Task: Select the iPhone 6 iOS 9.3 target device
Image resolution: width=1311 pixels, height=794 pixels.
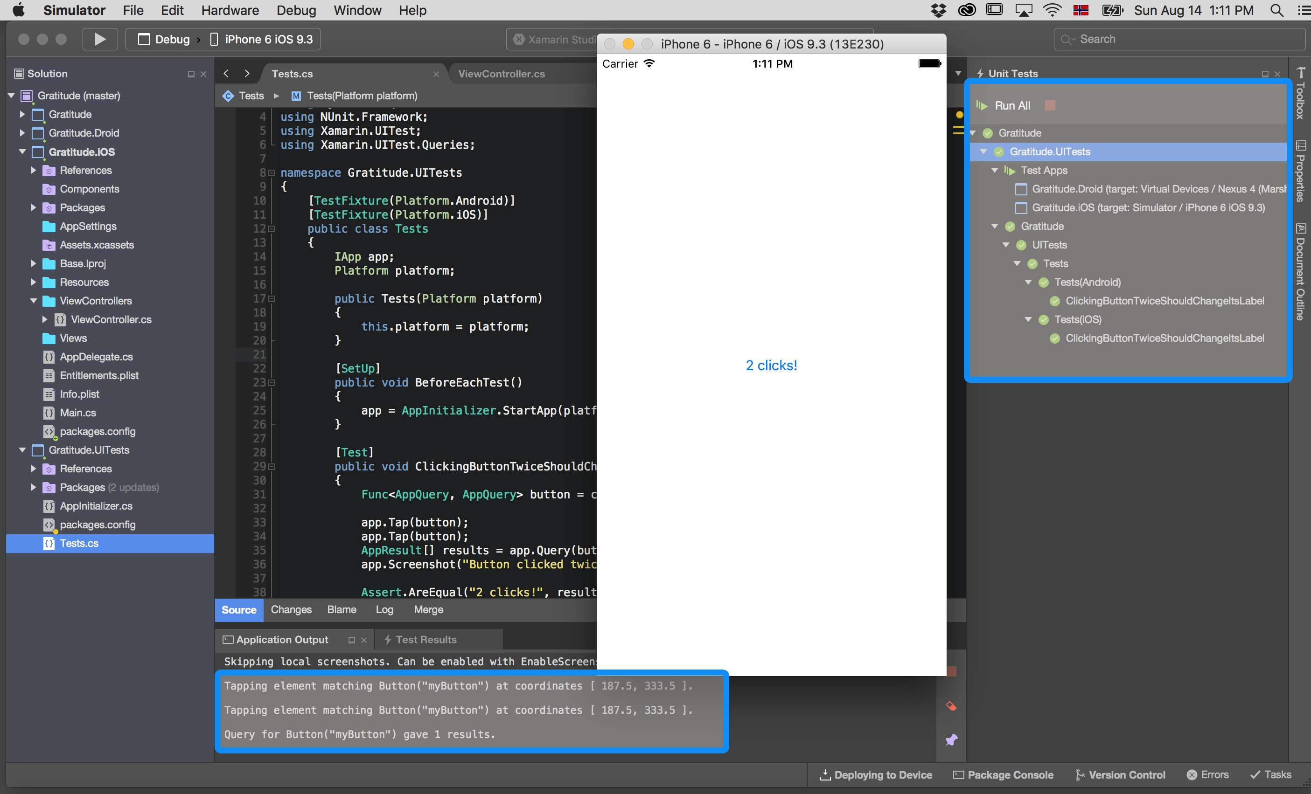Action: pos(262,39)
